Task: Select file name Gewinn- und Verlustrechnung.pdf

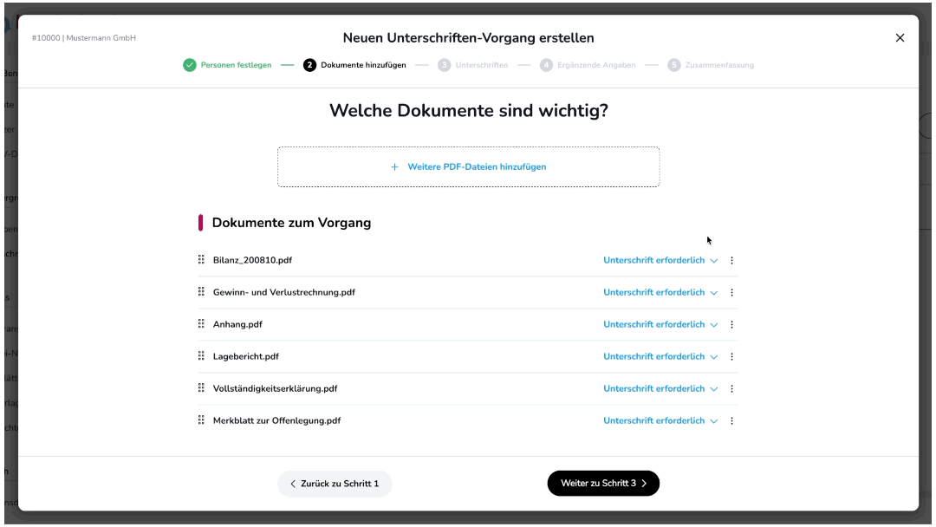Action: [x=284, y=292]
